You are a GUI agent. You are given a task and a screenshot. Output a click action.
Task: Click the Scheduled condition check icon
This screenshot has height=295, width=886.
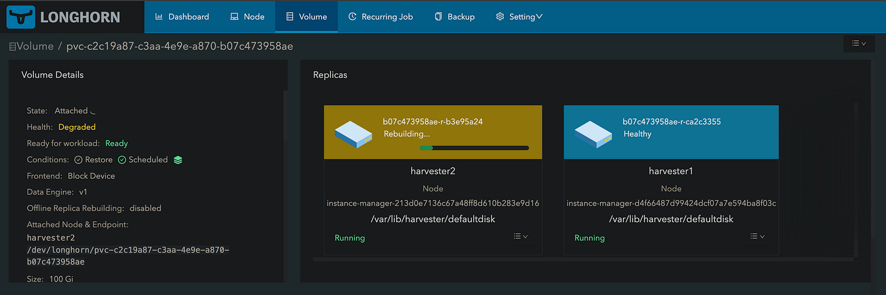122,160
